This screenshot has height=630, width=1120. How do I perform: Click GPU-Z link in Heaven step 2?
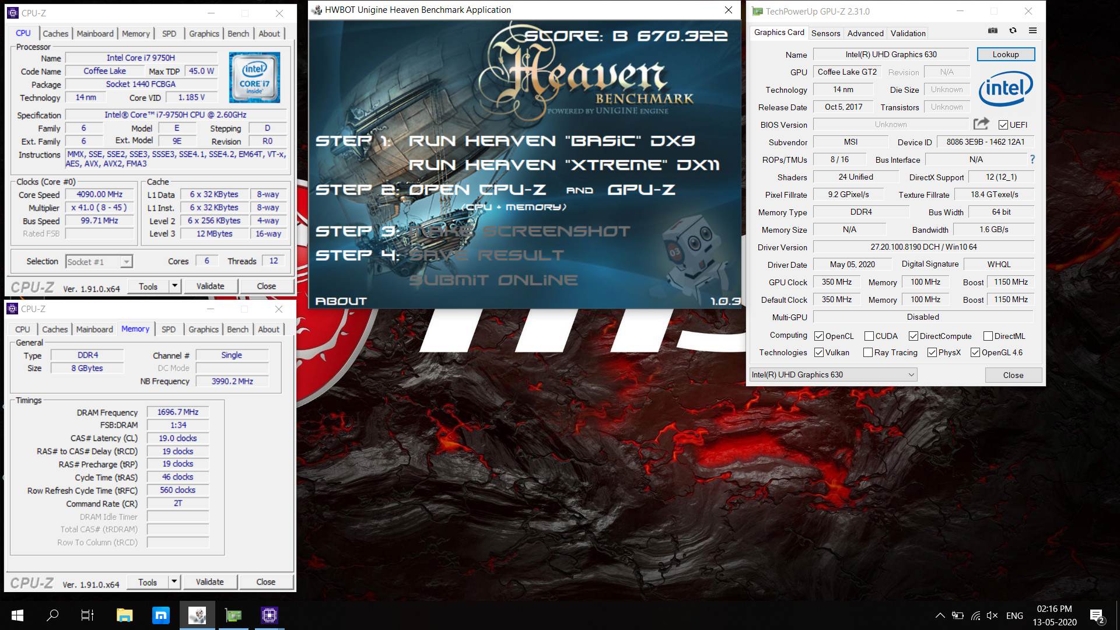point(641,190)
